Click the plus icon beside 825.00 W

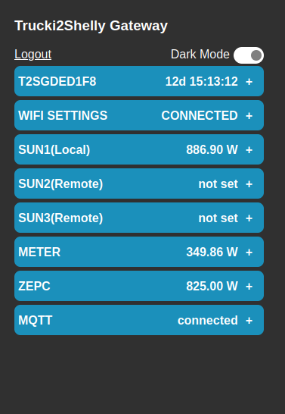coord(249,286)
